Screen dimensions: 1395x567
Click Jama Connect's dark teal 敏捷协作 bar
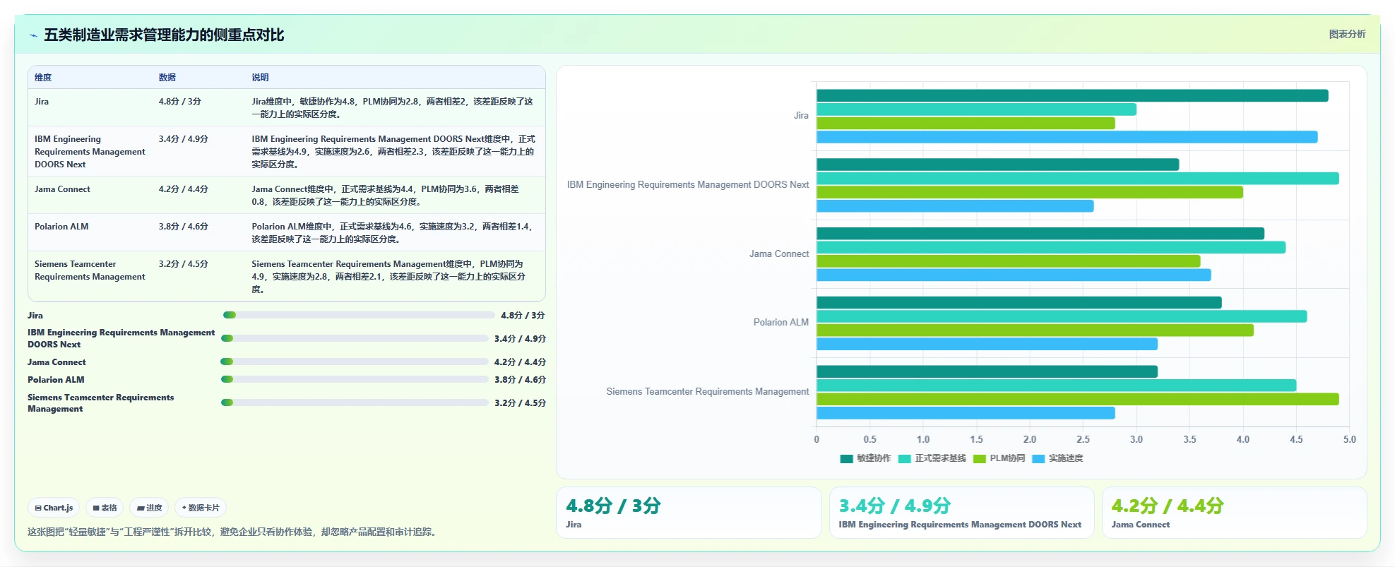coord(1040,234)
